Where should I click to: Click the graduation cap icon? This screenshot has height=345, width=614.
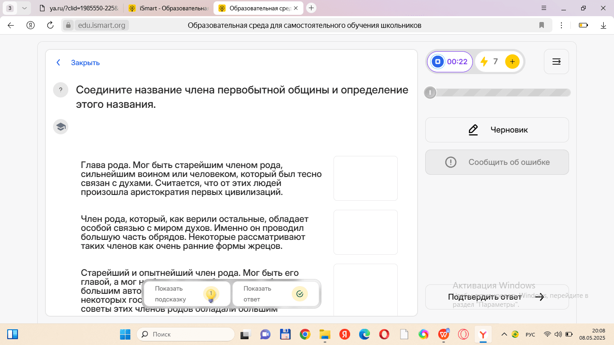click(x=61, y=127)
